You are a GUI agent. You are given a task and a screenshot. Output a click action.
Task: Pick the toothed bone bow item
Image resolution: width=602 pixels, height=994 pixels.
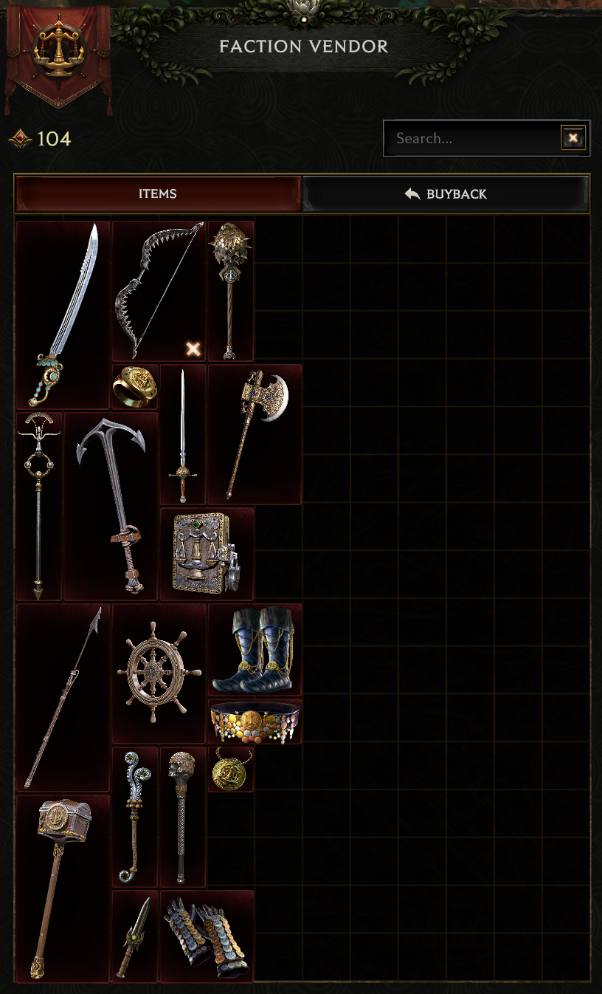pyautogui.click(x=159, y=291)
